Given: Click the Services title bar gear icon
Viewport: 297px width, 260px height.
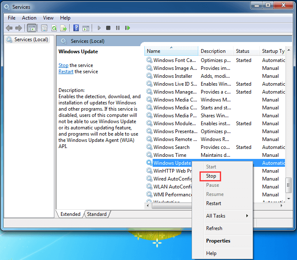Looking at the screenshot, I should tap(7, 7).
